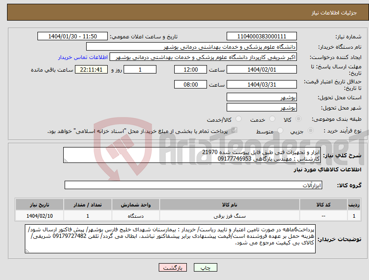Click the دستگاه unit cell
This screenshot has height=280, width=369.
pos(136,216)
